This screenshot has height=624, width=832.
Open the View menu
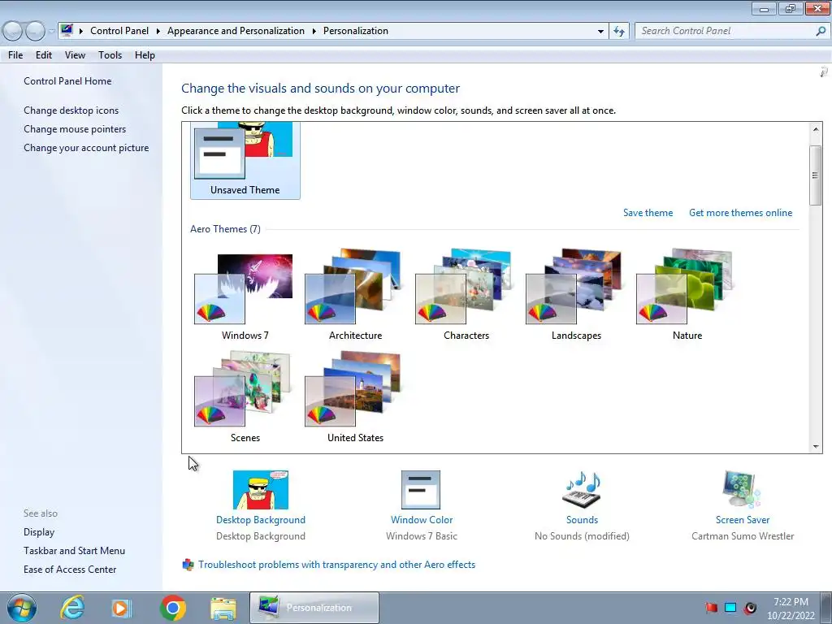75,55
